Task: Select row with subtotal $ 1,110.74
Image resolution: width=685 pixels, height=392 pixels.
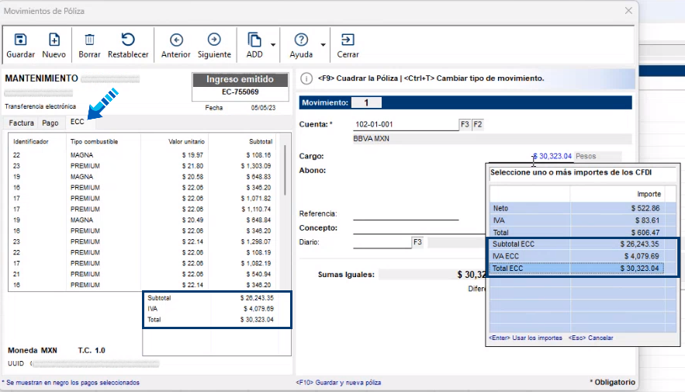Action: pyautogui.click(x=144, y=210)
